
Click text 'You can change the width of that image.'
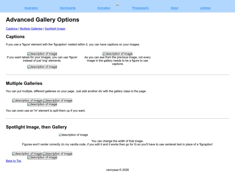(x=117, y=141)
